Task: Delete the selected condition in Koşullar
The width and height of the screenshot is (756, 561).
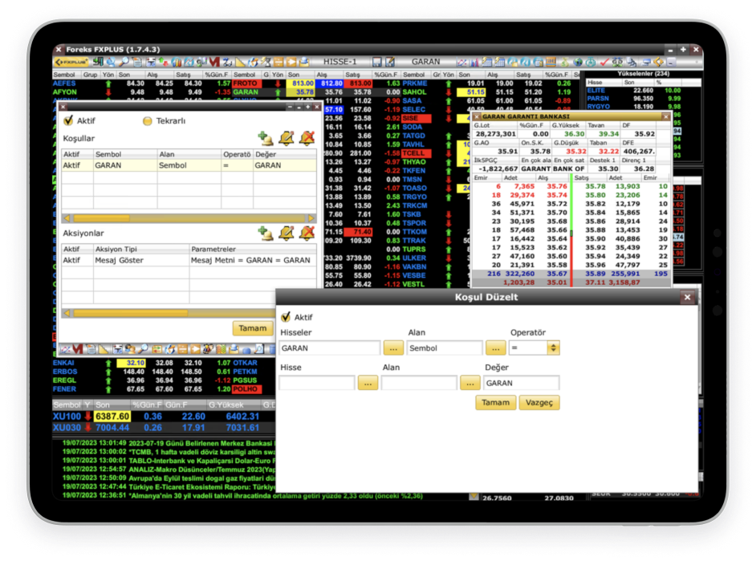Action: tap(307, 138)
